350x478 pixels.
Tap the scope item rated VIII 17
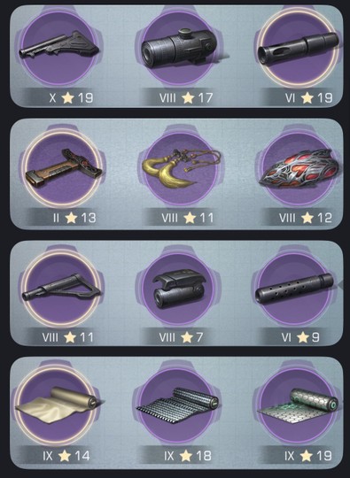click(180, 48)
